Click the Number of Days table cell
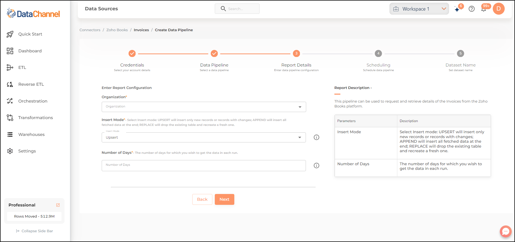The image size is (515, 242). (366, 168)
